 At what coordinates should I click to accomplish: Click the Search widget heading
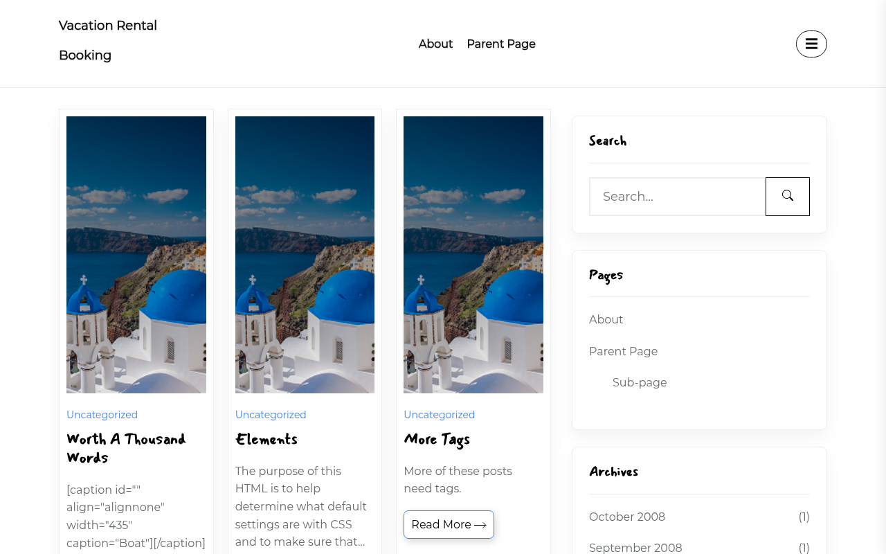coord(608,141)
